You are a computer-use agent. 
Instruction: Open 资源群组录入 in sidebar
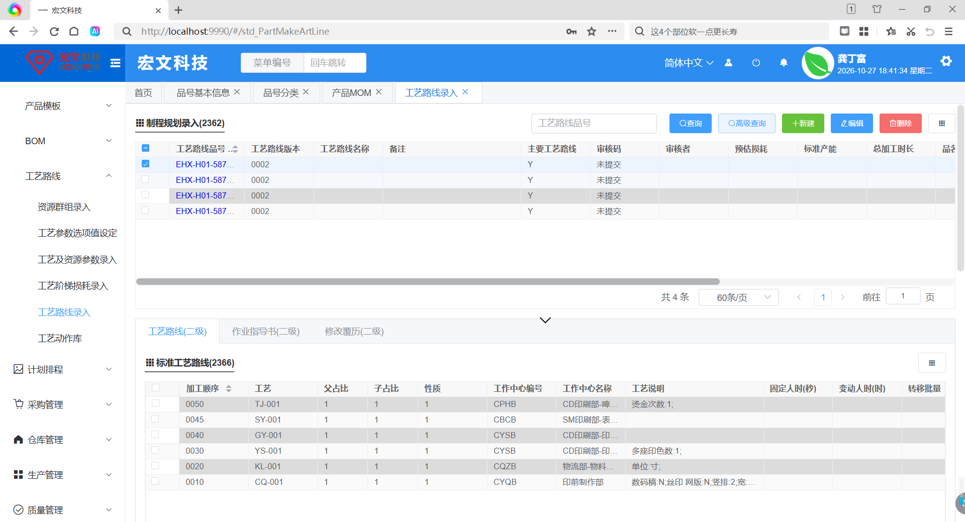tap(64, 207)
